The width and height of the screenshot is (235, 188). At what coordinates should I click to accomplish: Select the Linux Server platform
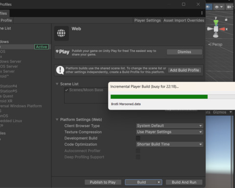7,71
